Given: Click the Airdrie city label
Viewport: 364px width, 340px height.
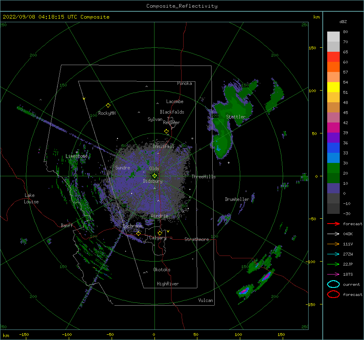Looking at the screenshot, I should pyautogui.click(x=159, y=216).
